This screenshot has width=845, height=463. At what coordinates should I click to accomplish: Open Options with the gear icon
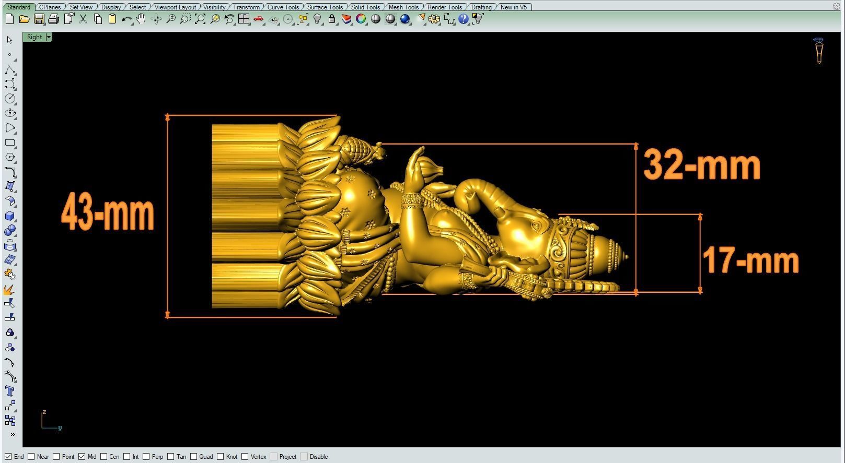tap(434, 19)
